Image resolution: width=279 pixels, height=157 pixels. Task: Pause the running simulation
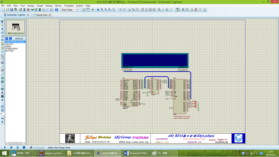click(18, 147)
